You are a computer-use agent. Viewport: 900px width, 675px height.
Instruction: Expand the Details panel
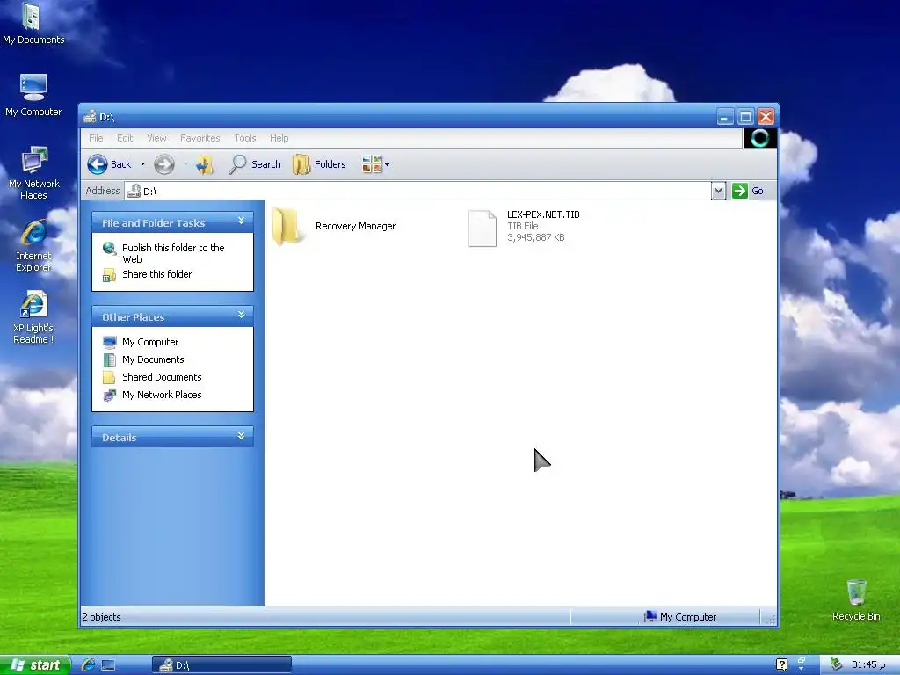[x=241, y=436]
